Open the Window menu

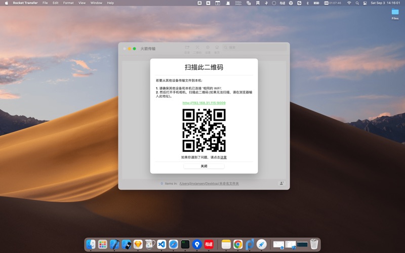(x=96, y=3)
